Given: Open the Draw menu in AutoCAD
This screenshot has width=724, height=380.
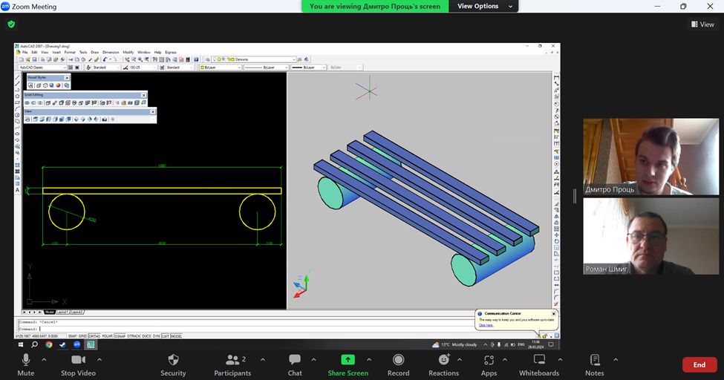Looking at the screenshot, I should 94,52.
